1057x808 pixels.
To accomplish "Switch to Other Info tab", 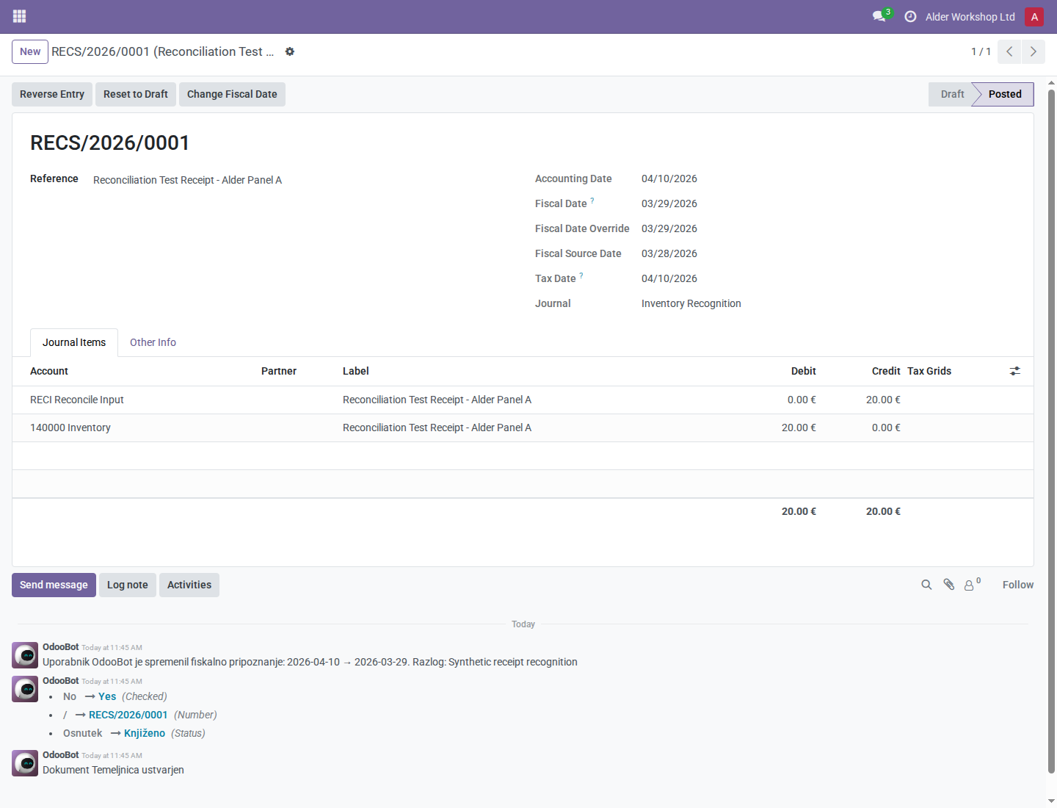I will point(153,342).
